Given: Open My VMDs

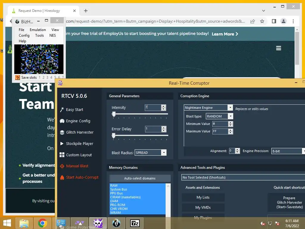Looking at the screenshot, I should click(203, 208).
